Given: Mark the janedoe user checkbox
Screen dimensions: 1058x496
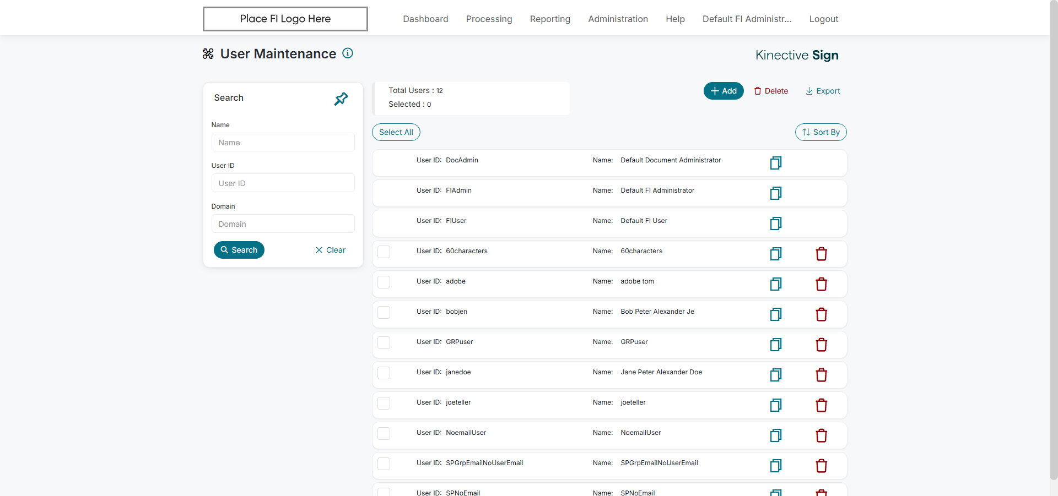Looking at the screenshot, I should coord(384,373).
